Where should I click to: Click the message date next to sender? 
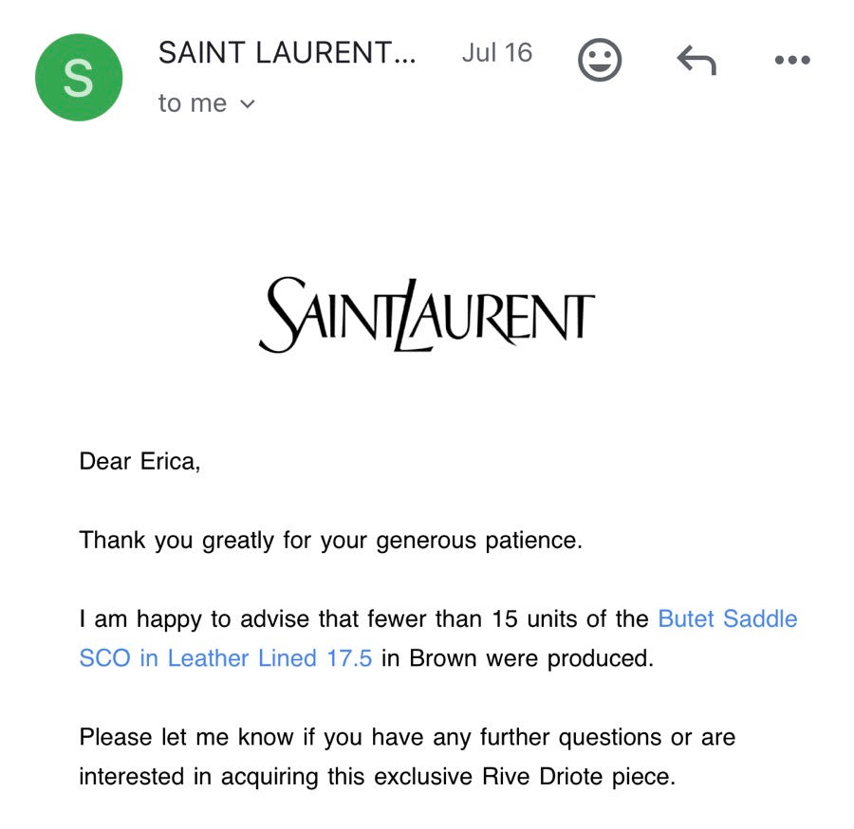(x=497, y=53)
